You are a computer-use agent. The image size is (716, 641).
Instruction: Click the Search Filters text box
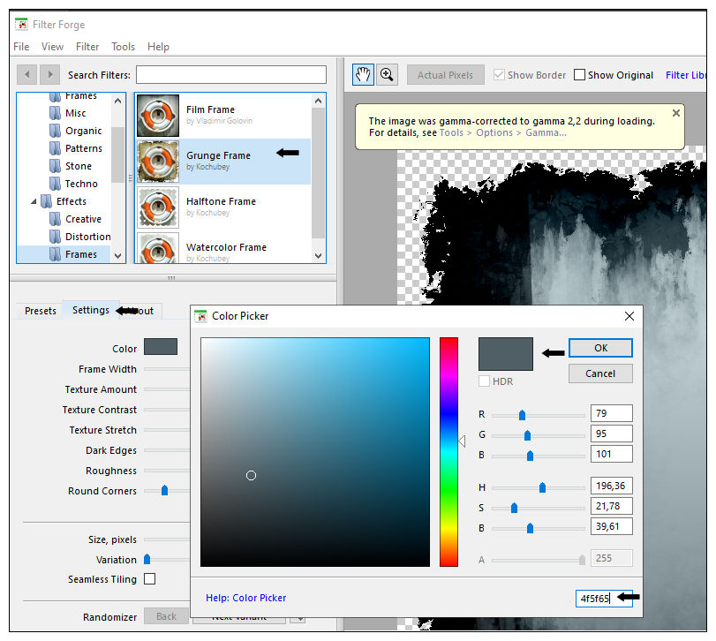click(x=231, y=74)
